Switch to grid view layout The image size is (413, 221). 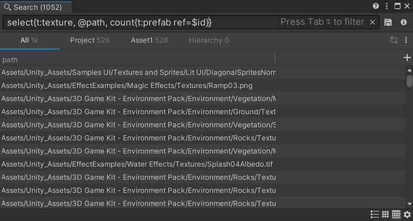[x=385, y=215]
